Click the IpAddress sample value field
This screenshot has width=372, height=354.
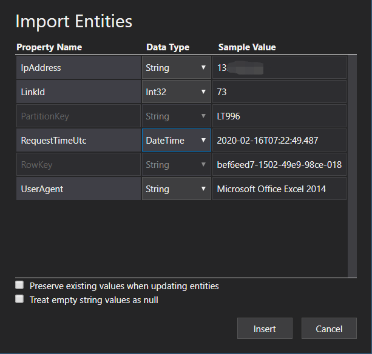[279, 68]
